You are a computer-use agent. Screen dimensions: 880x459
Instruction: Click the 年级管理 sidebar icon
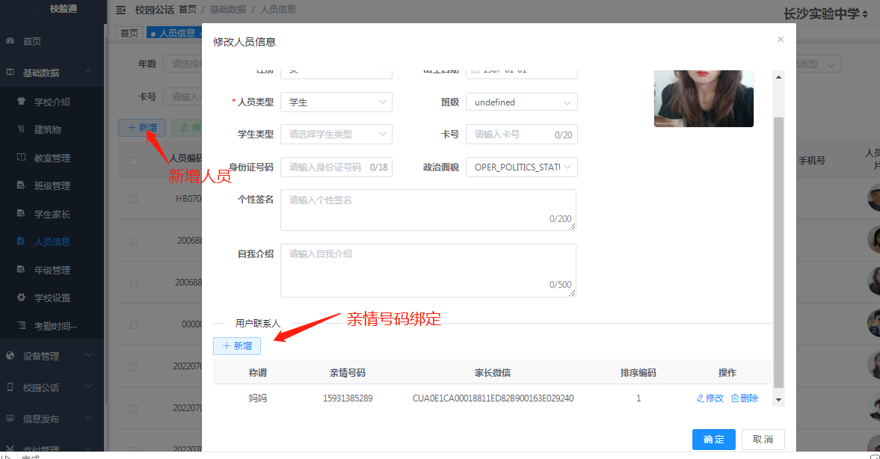coord(22,269)
